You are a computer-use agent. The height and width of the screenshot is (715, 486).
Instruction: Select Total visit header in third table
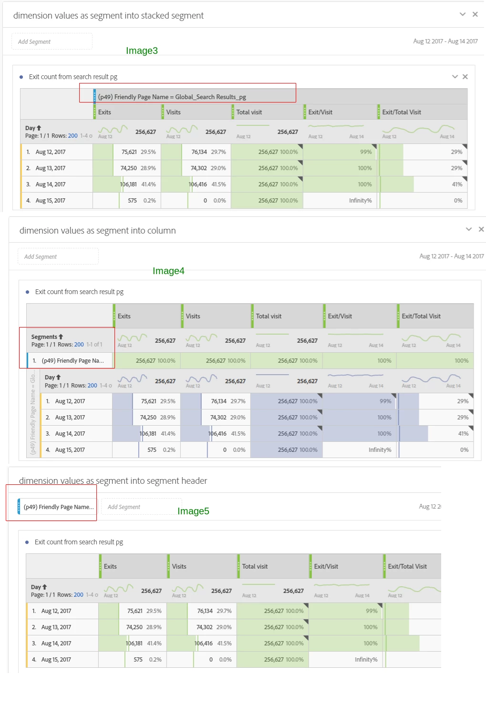tap(273, 566)
